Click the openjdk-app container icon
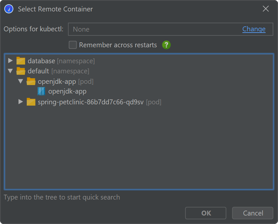 [x=41, y=92]
